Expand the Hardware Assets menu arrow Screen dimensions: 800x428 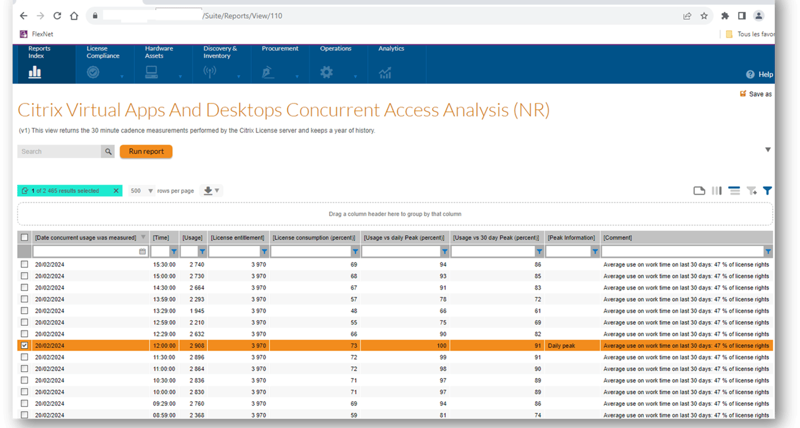pyautogui.click(x=180, y=77)
